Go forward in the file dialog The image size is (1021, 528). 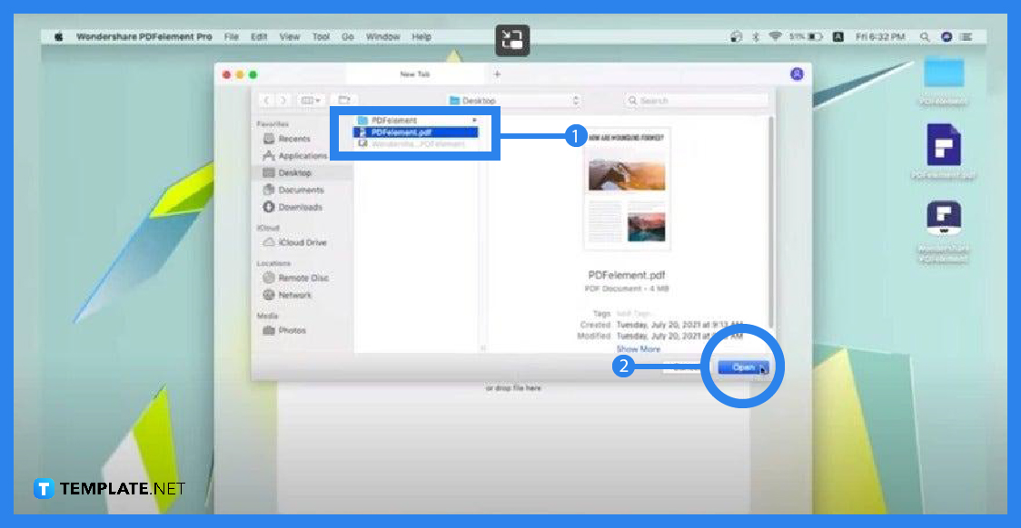pyautogui.click(x=283, y=100)
